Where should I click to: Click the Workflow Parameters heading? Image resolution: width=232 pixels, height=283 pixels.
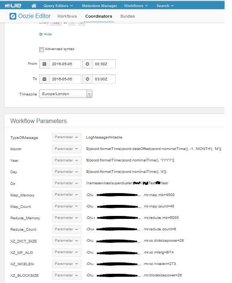pyautogui.click(x=38, y=121)
